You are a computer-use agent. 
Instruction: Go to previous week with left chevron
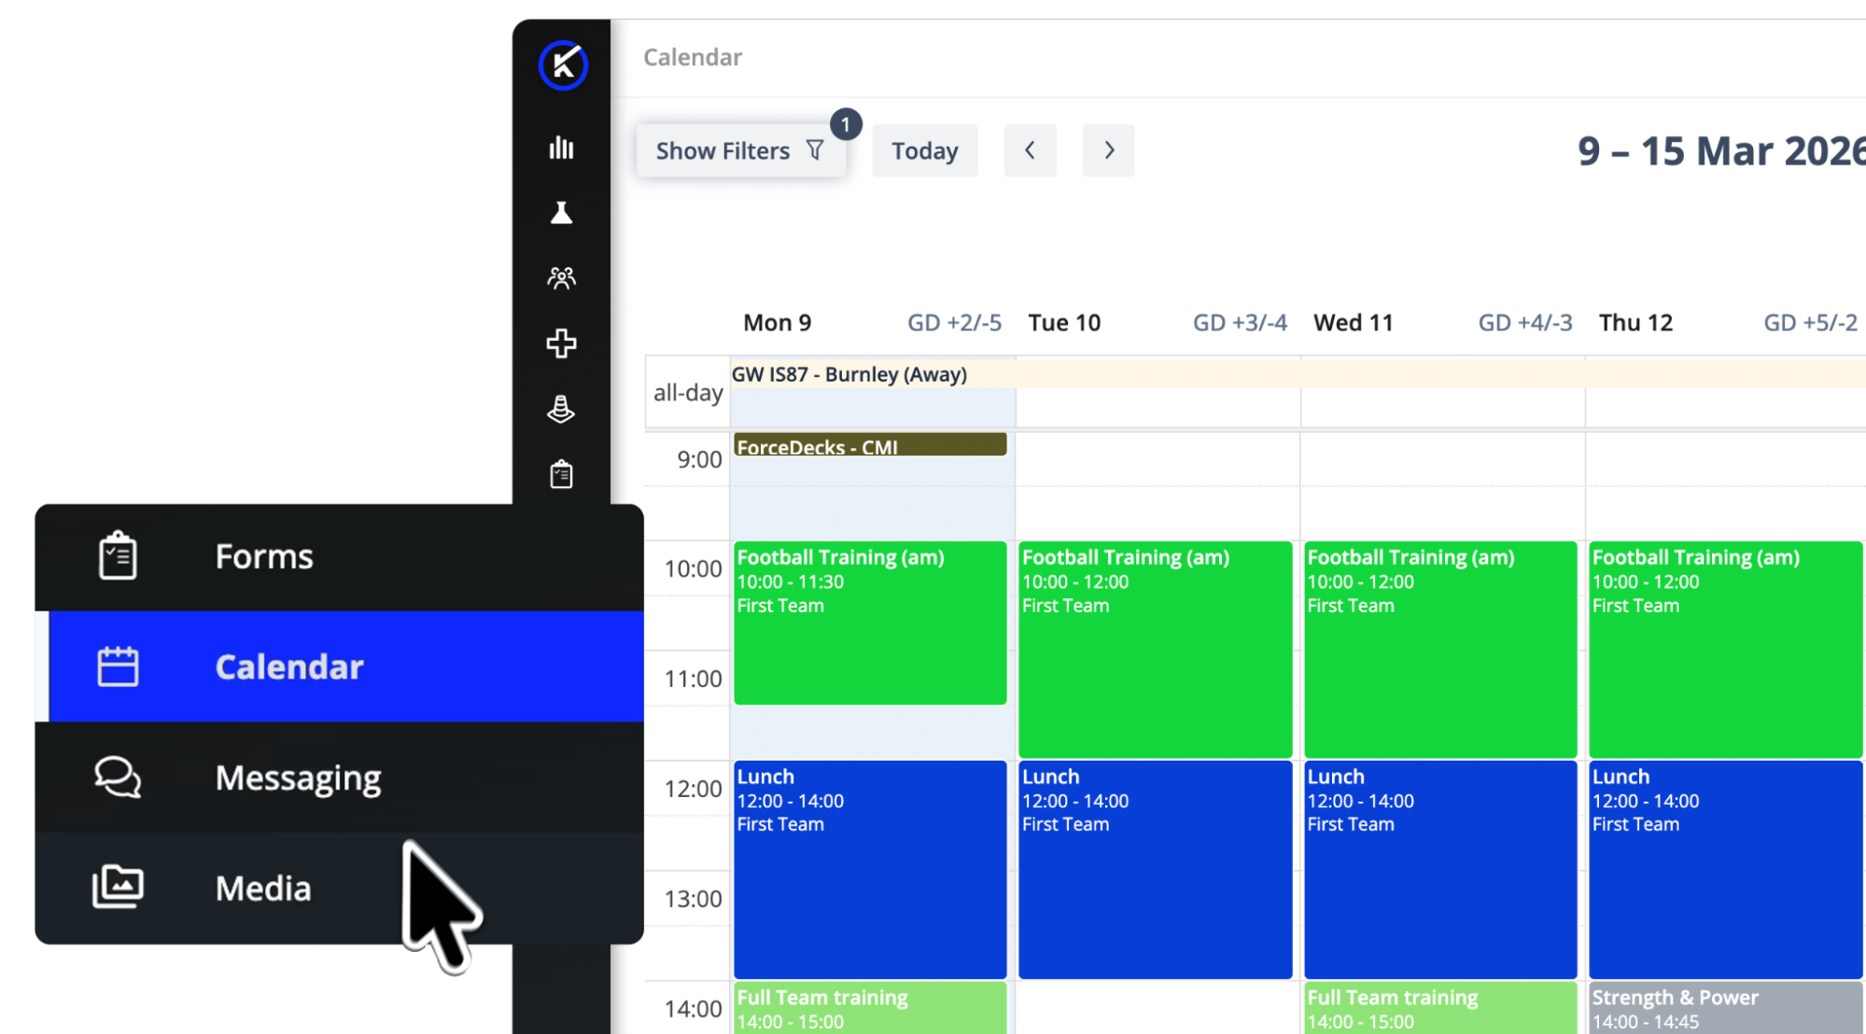(x=1030, y=150)
